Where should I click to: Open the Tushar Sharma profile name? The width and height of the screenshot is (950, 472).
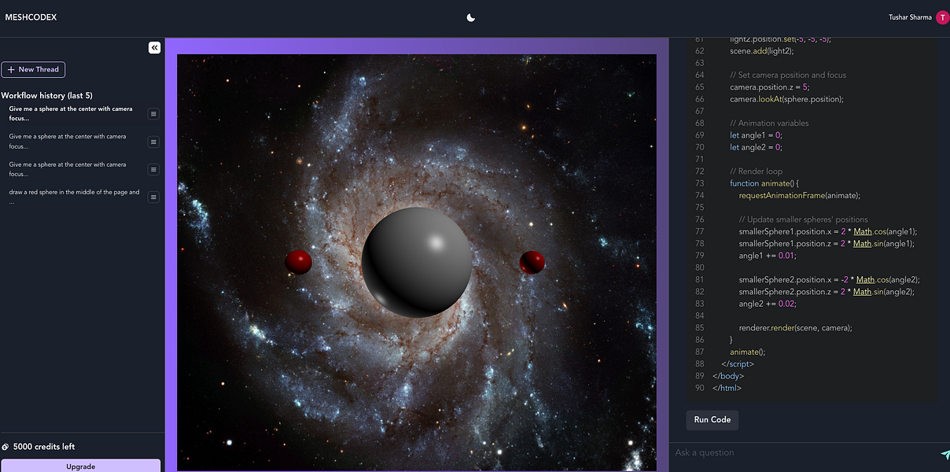click(x=910, y=17)
